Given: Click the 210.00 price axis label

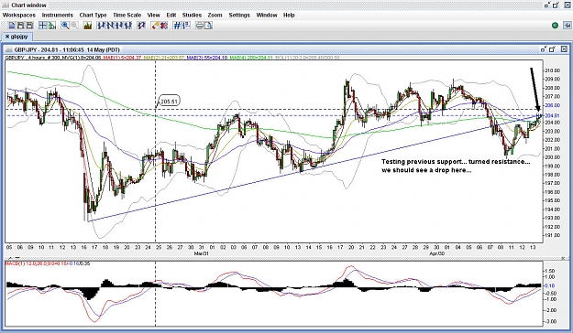Looking at the screenshot, I should (x=552, y=70).
